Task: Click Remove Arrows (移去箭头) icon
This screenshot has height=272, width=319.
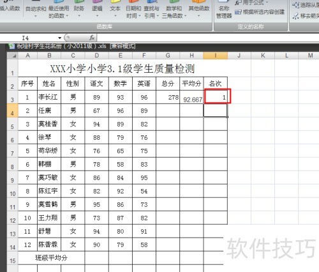Action: click(295, 15)
